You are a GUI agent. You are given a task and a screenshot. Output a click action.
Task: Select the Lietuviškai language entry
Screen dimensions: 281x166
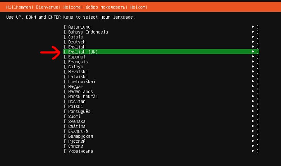point(81,81)
